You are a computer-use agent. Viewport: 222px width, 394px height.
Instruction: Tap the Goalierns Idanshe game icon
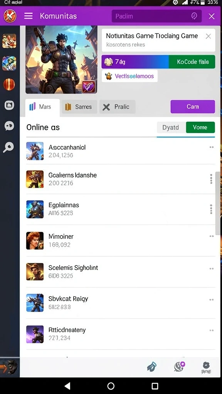[35, 179]
